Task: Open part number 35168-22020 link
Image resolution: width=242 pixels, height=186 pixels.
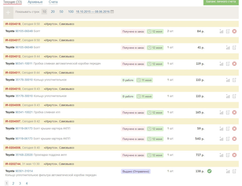Action: [24, 155]
